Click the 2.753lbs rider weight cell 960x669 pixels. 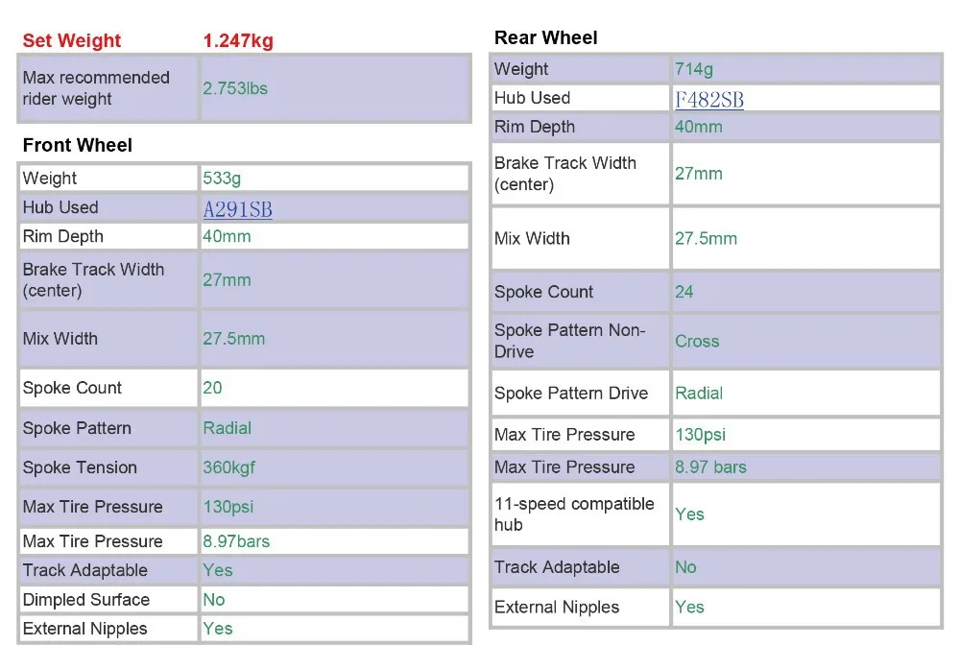tap(334, 88)
